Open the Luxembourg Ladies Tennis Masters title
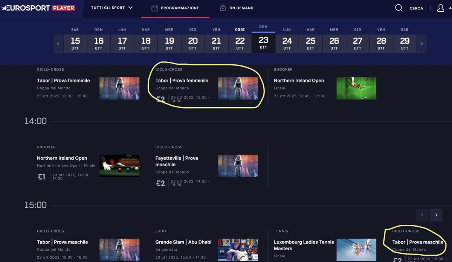Viewport: 452px width, 262px height. pyautogui.click(x=304, y=245)
